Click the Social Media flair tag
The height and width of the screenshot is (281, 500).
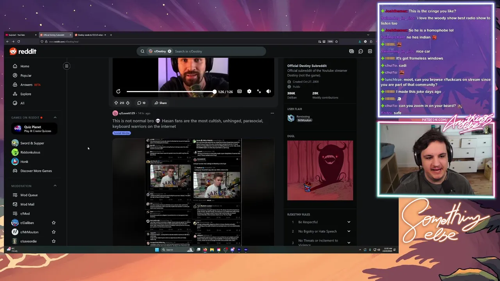[x=121, y=133]
